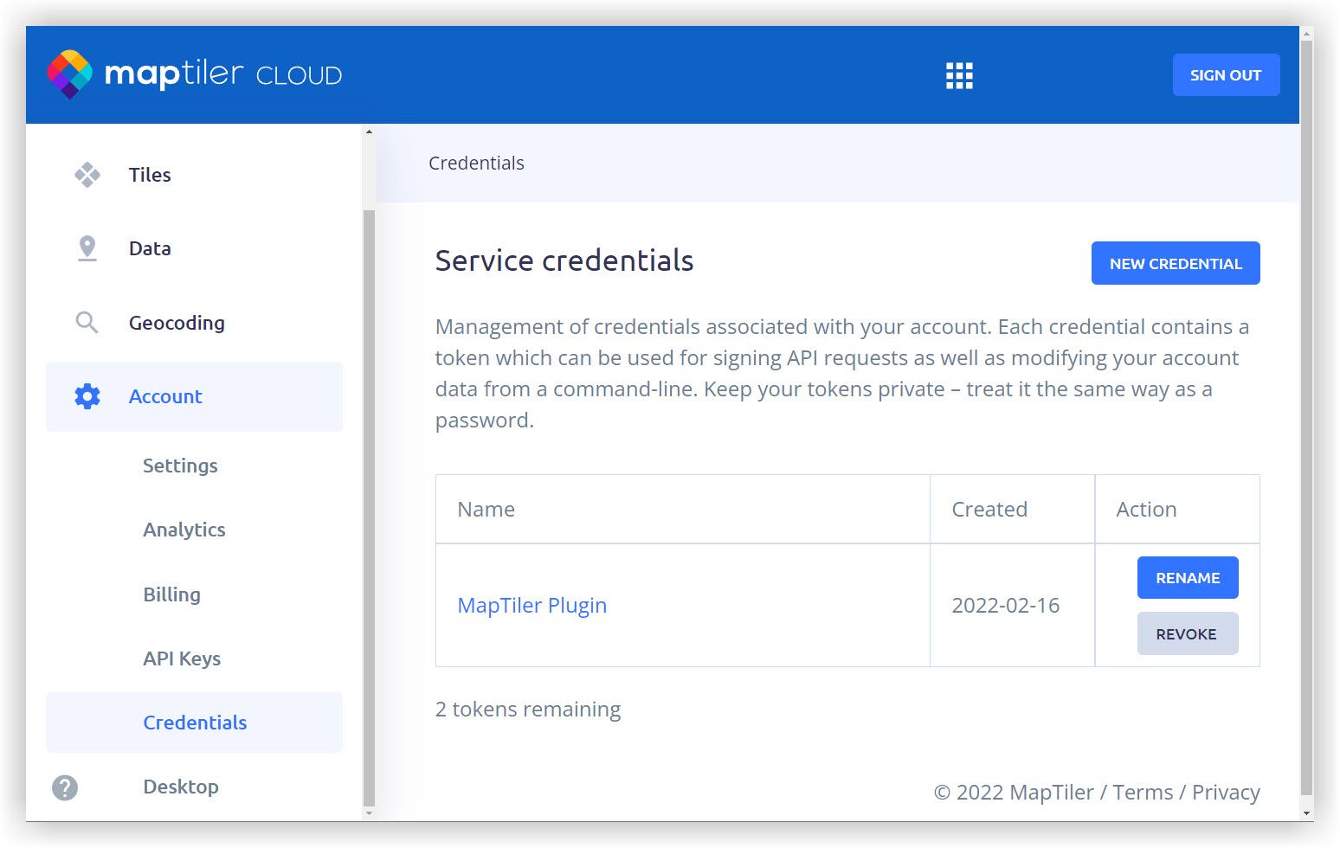This screenshot has height=848, width=1340.
Task: Open Settings in the Account submenu
Action: click(180, 466)
